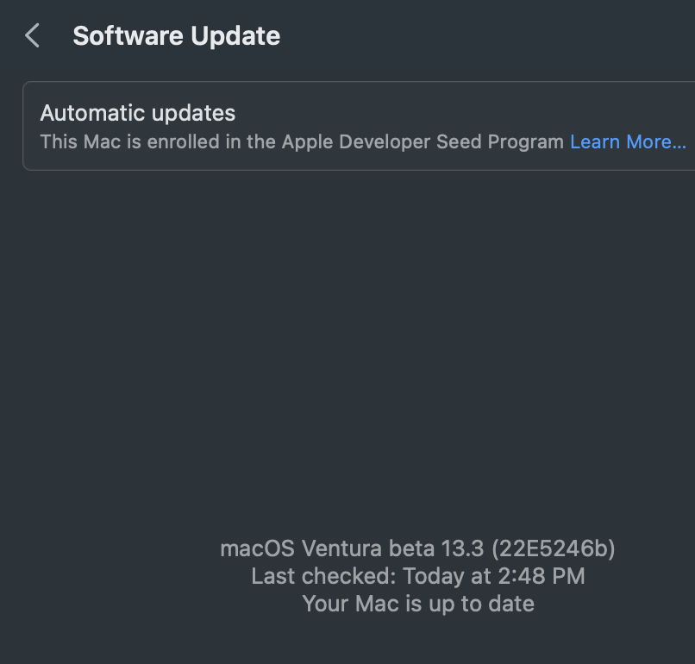The height and width of the screenshot is (664, 695).
Task: Click the macOS Ventura beta version line
Action: (418, 548)
